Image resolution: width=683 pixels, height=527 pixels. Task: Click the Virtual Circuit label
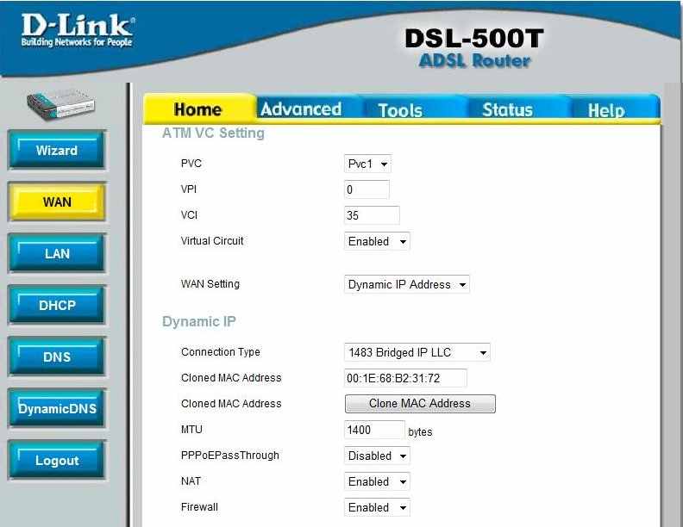click(x=212, y=241)
